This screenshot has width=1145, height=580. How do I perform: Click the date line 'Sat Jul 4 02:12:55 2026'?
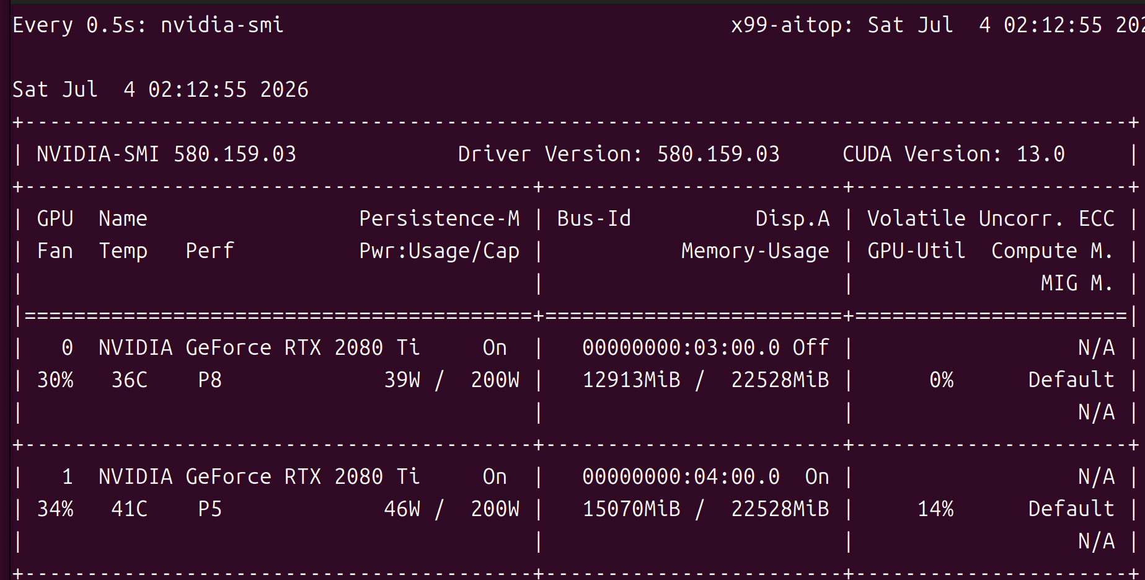coord(161,89)
